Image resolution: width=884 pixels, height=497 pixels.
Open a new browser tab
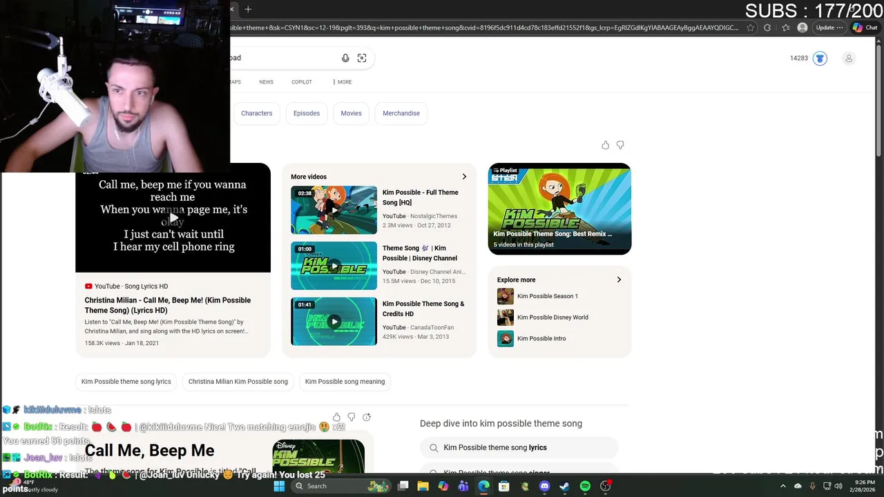(x=248, y=9)
